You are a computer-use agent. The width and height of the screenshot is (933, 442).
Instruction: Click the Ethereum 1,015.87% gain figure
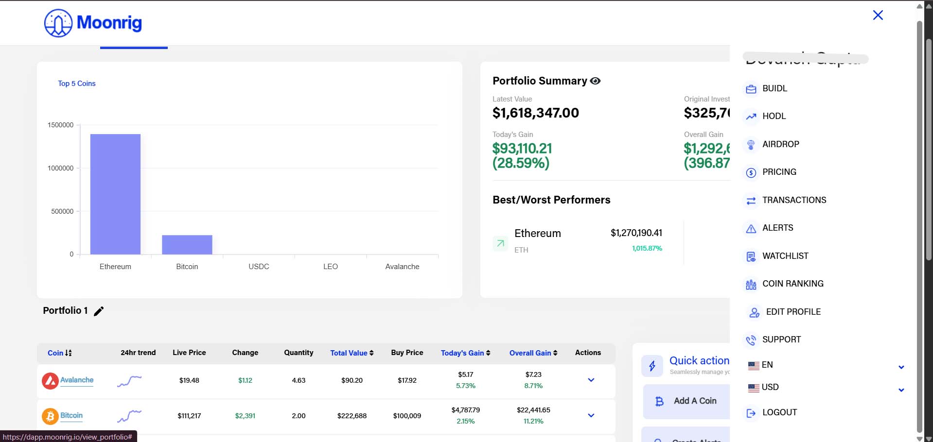coord(647,248)
